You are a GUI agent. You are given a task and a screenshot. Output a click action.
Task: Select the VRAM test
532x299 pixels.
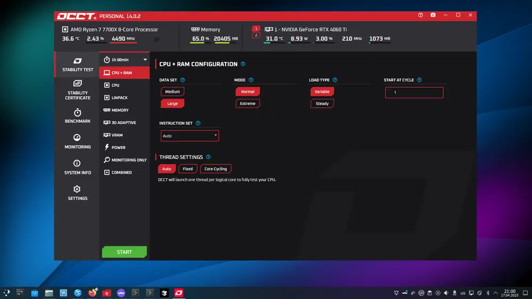124,135
